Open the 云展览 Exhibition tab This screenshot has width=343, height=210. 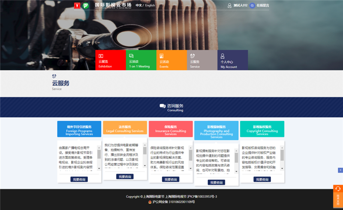click(x=111, y=60)
